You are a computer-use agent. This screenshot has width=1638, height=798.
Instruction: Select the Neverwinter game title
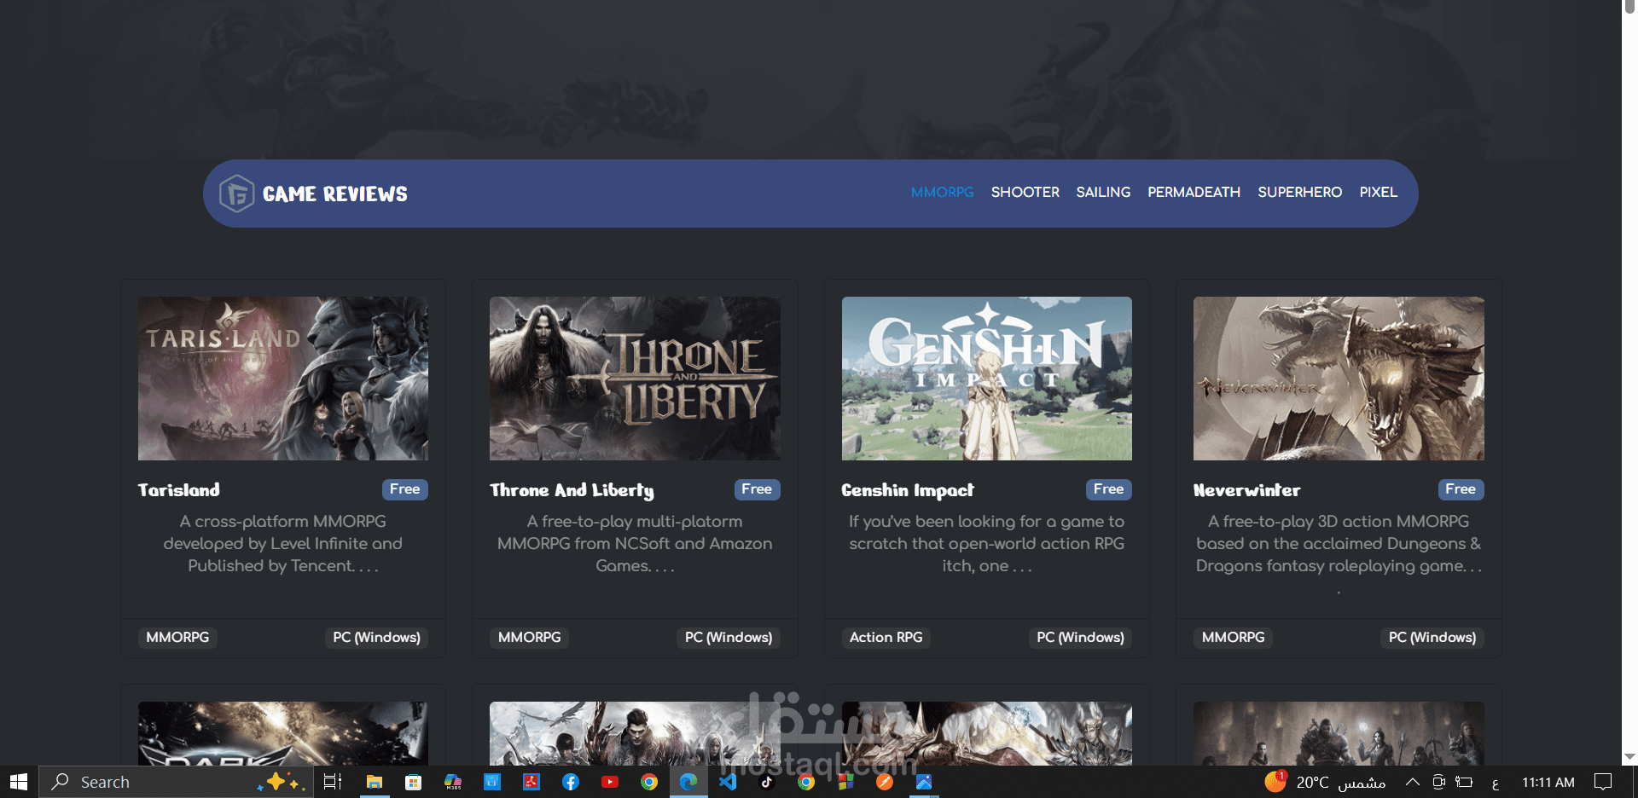click(1246, 490)
